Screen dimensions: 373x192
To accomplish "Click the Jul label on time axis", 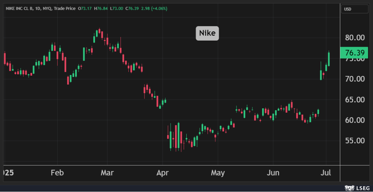I will pyautogui.click(x=326, y=173).
